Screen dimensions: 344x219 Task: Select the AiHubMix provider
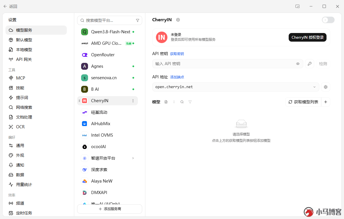(x=107, y=124)
